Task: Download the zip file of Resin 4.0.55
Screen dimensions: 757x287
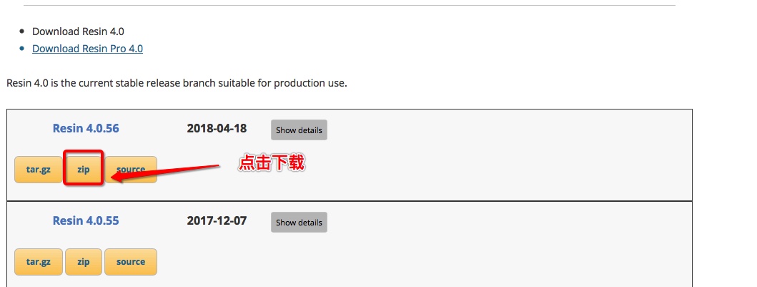Action: pos(84,262)
